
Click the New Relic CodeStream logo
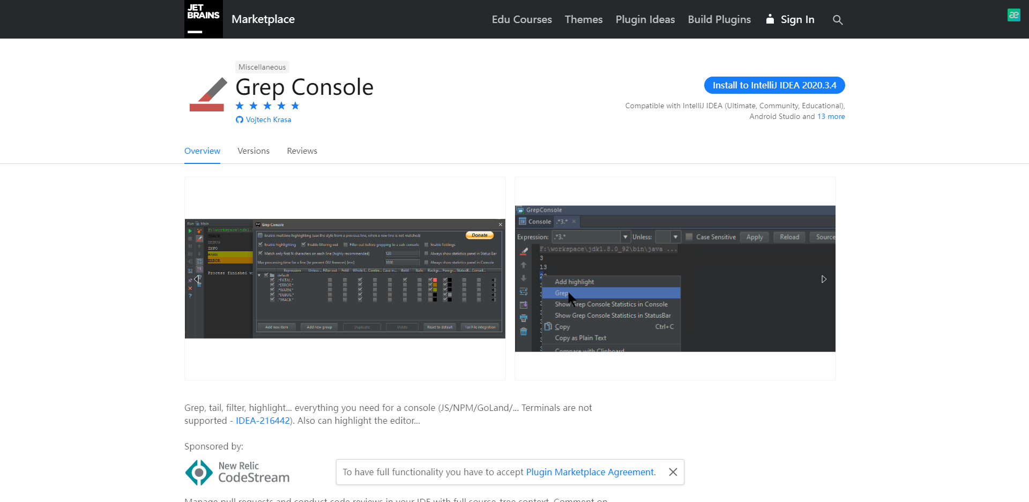coord(237,473)
